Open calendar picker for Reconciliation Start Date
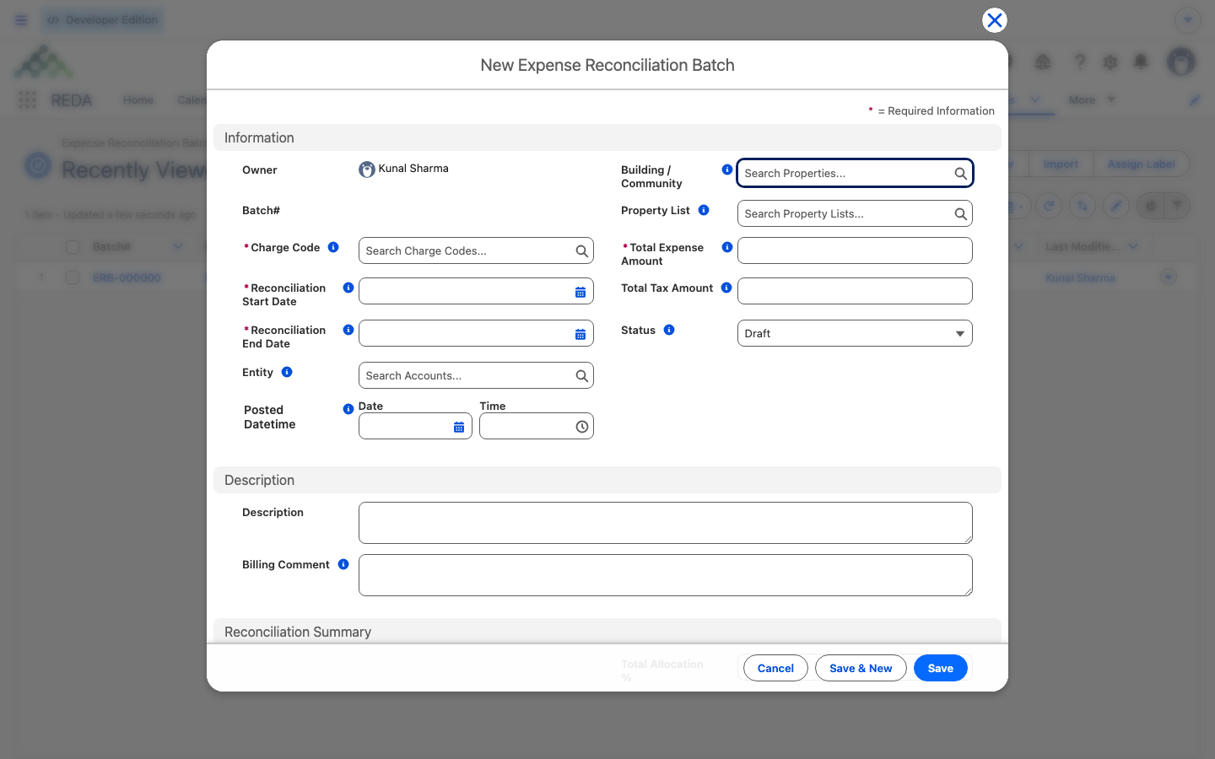This screenshot has height=759, width=1215. 580,292
